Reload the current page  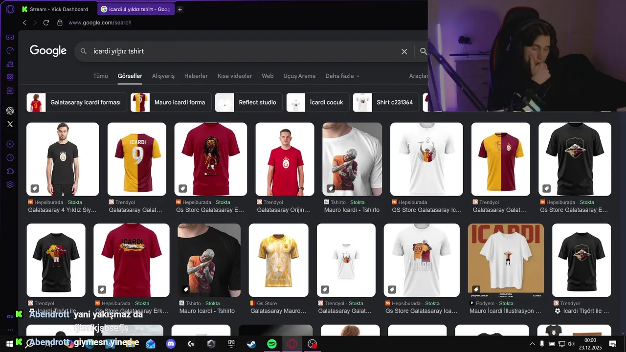pyautogui.click(x=46, y=22)
